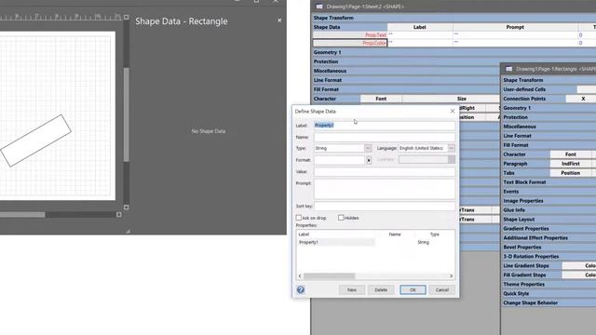This screenshot has height=335, width=596.
Task: Click the Prompt column header in Sheet.2
Action: tap(515, 27)
